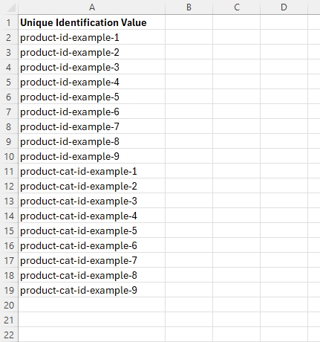320x342 pixels.
Task: Click the Unique Identification Value header cell
Action: point(92,22)
